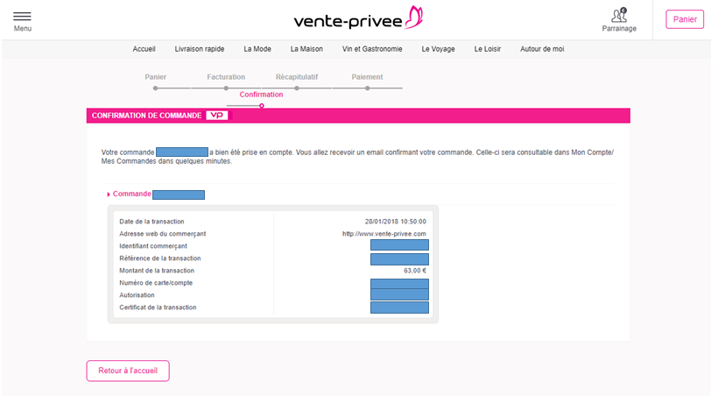
Task: Open La Mode category
Action: coord(257,49)
